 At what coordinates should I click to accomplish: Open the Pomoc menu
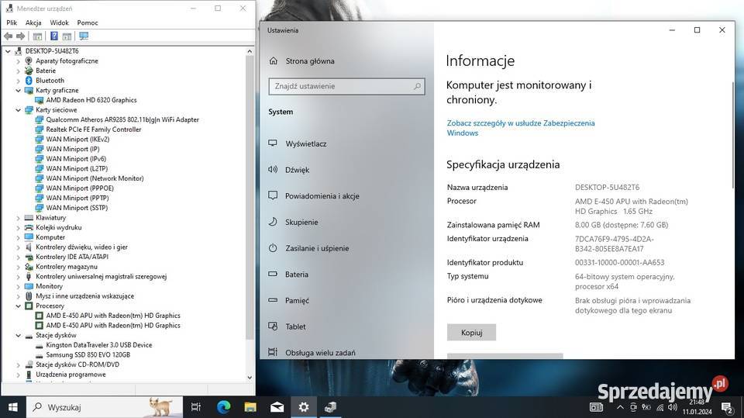pos(88,22)
